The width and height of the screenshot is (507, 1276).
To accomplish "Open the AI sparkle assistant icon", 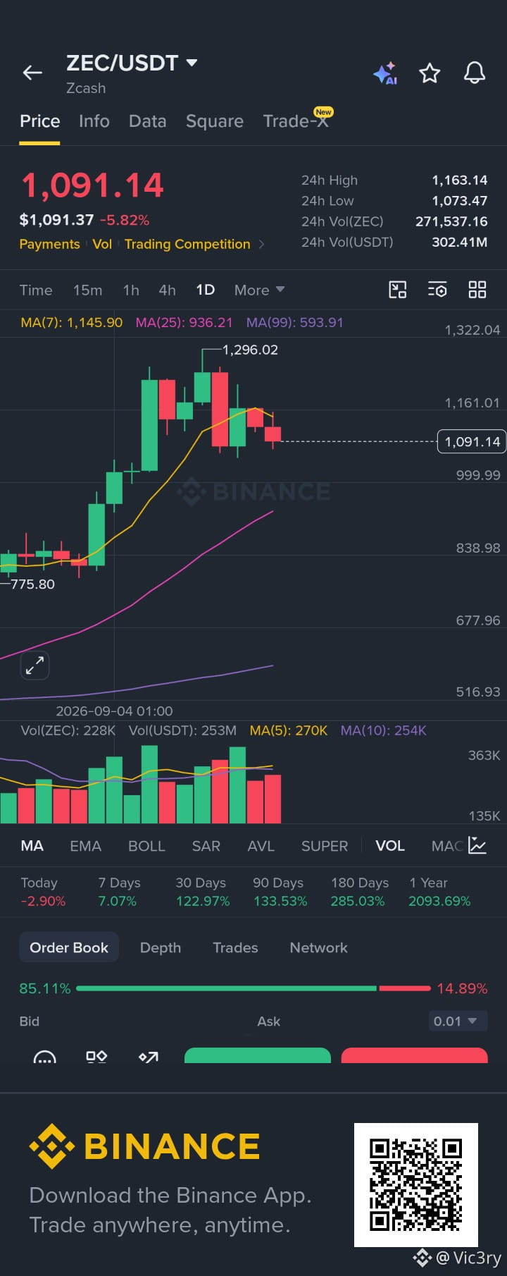I will (385, 73).
